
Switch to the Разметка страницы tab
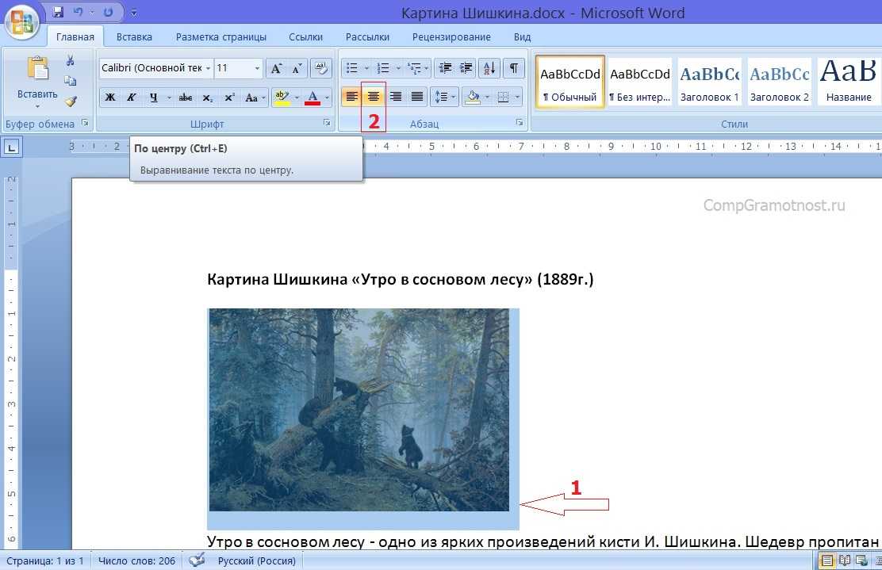click(x=220, y=36)
